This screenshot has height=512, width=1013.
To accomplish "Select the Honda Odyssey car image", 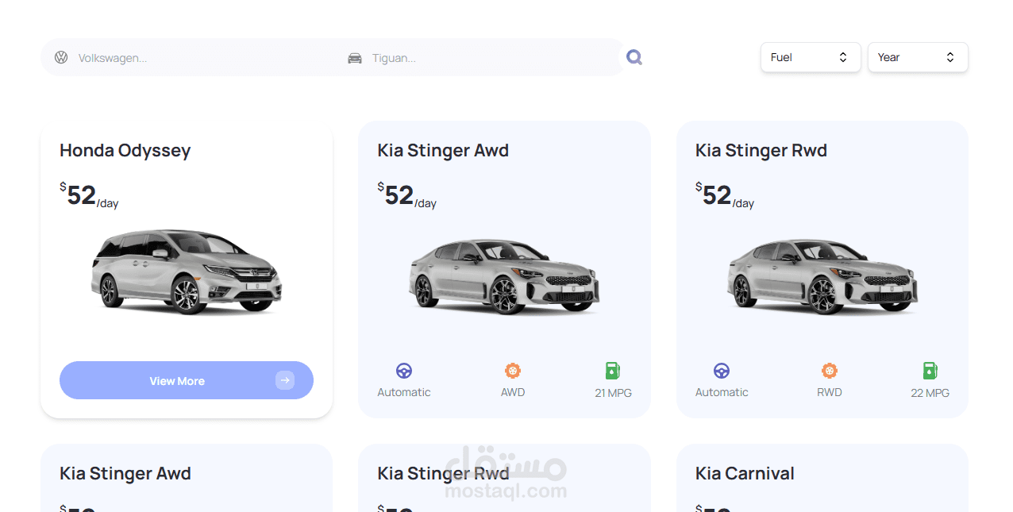I will tap(187, 271).
